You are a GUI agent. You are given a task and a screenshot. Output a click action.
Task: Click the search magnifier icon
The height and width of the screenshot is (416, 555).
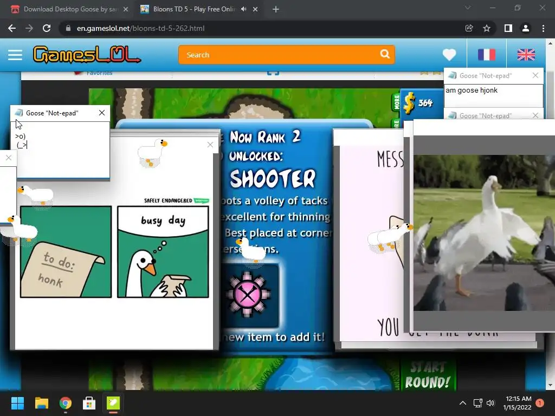(385, 54)
